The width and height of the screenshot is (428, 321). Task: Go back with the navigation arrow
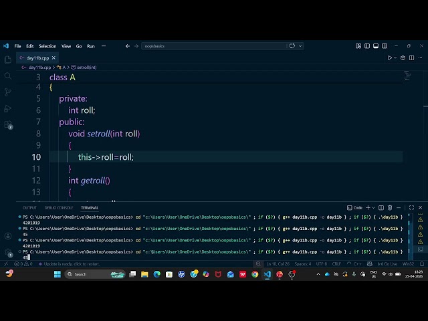click(x=128, y=46)
